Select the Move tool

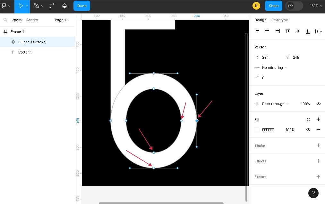(x=21, y=6)
